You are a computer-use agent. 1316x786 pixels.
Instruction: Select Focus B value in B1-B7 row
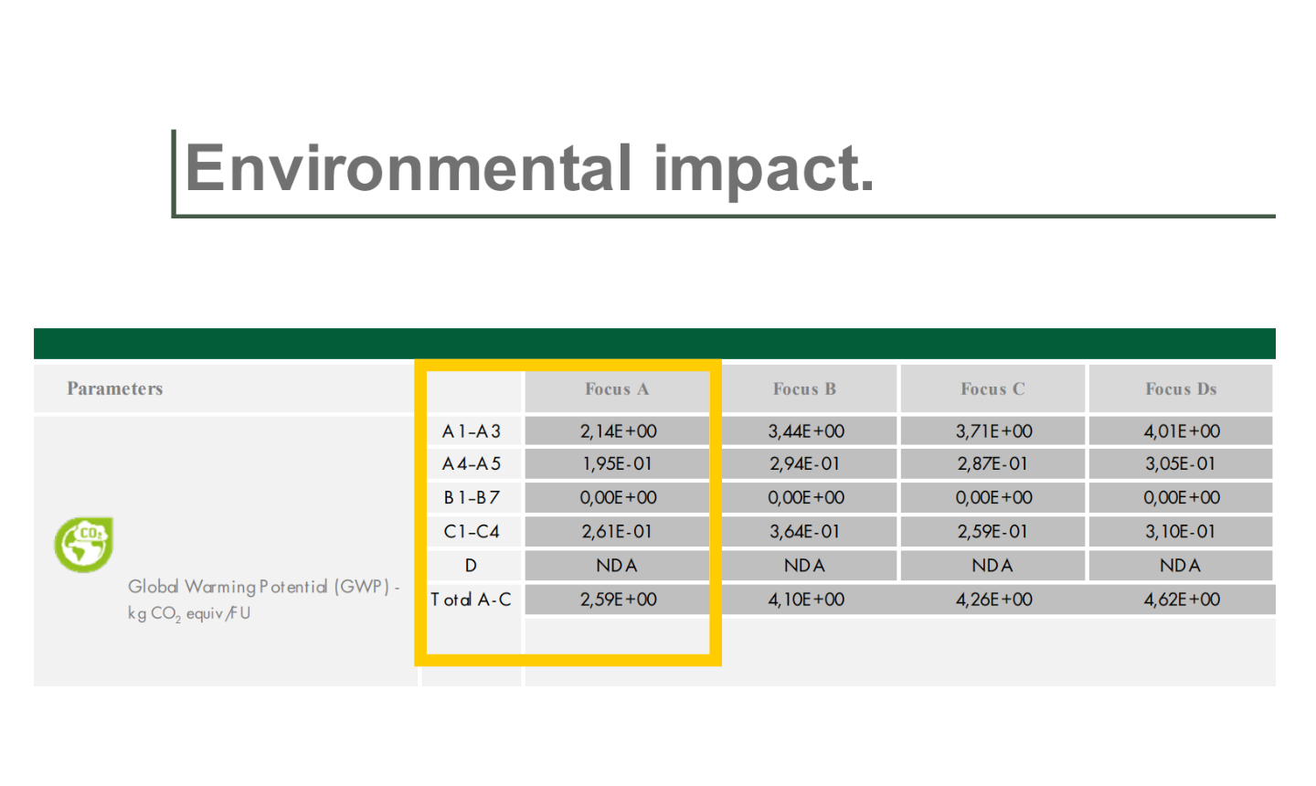pos(805,498)
